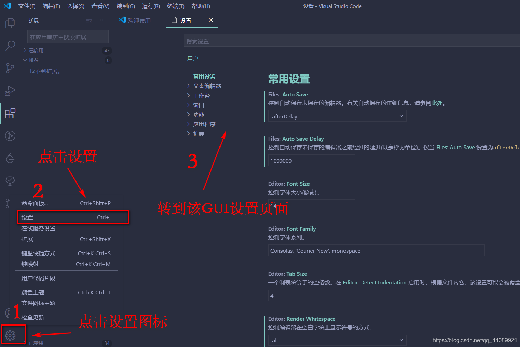Open the Render Whitespace dropdown showing all
520x347 pixels.
click(x=338, y=340)
